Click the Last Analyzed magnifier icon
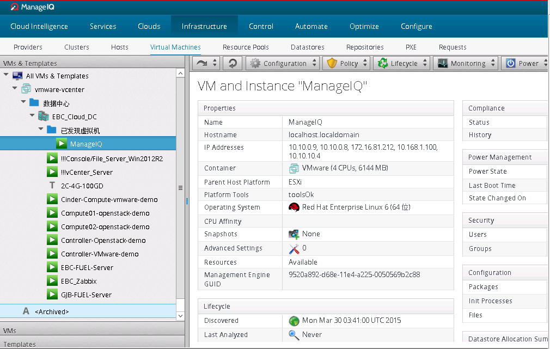Viewport: 550px width, 349px height. point(294,335)
